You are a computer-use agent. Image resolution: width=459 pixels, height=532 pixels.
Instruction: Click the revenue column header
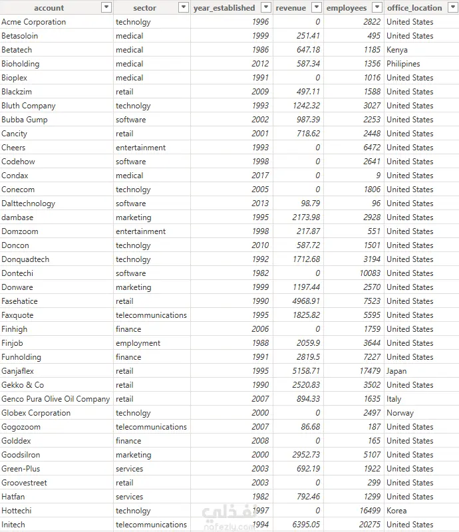click(291, 7)
